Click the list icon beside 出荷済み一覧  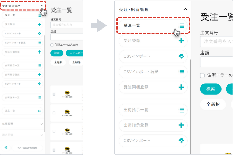pos(39,97)
